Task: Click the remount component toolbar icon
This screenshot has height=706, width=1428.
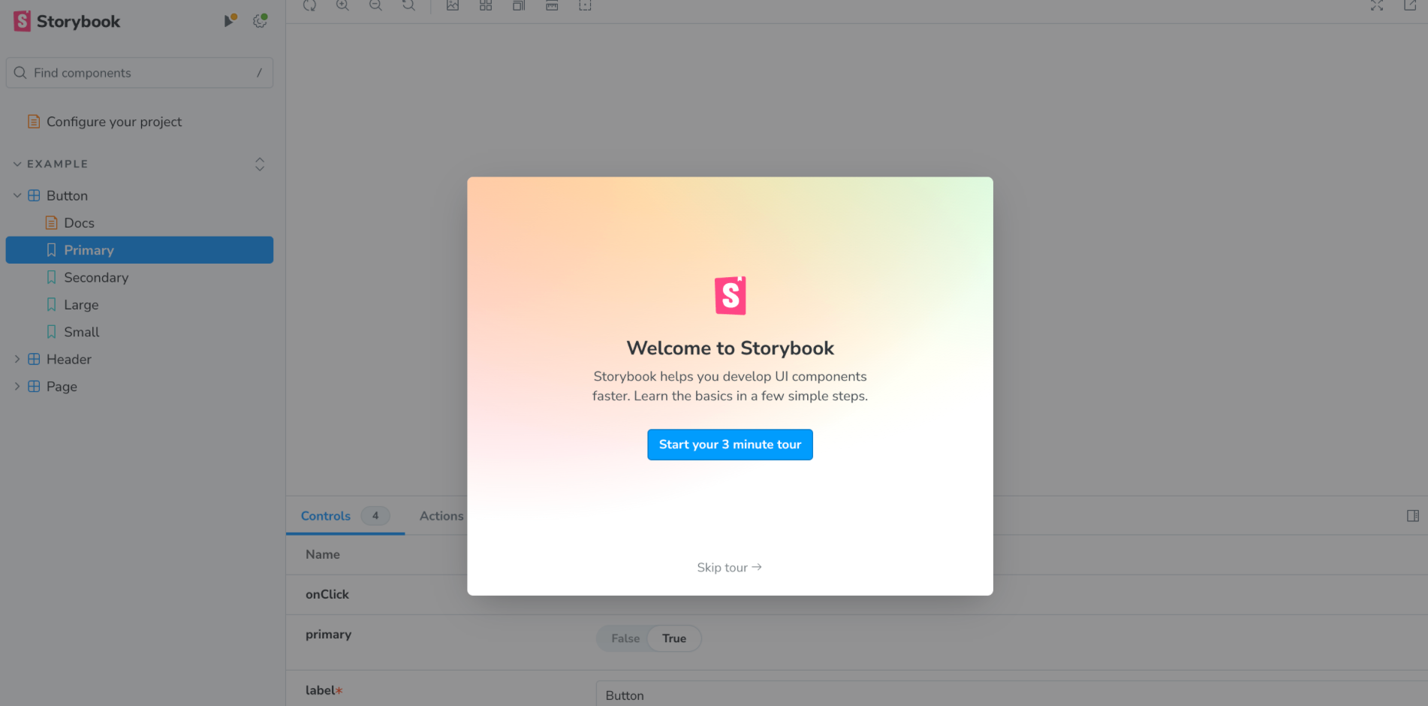Action: click(x=309, y=5)
